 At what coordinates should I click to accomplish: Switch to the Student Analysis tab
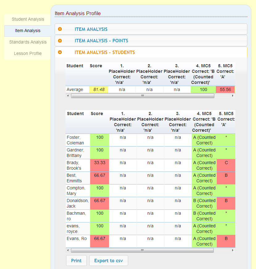tap(28, 19)
